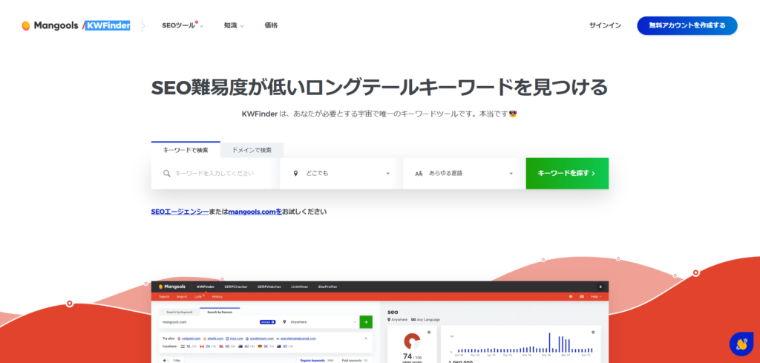Click the green キーワードを探す button
760x363 pixels.
coord(567,174)
